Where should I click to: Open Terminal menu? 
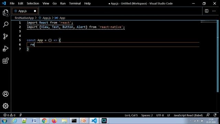coord(75,3)
